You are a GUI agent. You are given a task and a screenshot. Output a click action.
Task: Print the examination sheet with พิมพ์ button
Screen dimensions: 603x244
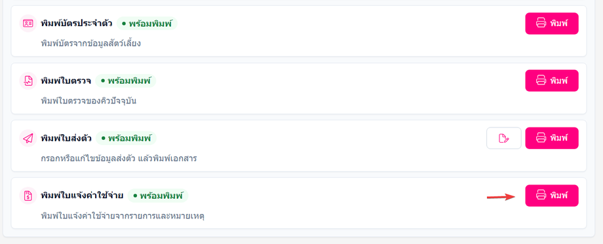(552, 80)
